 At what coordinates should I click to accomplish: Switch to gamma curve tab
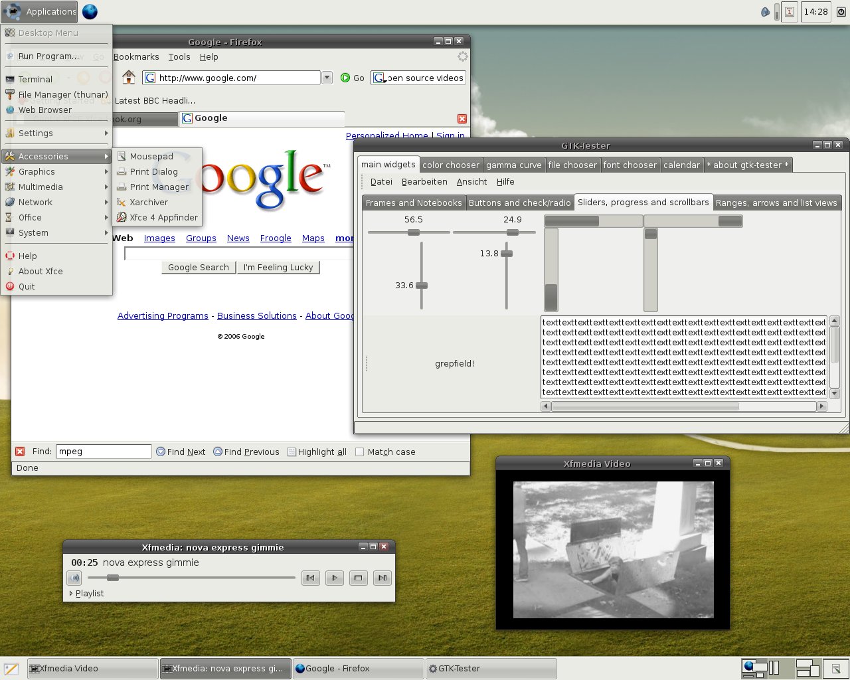[514, 165]
